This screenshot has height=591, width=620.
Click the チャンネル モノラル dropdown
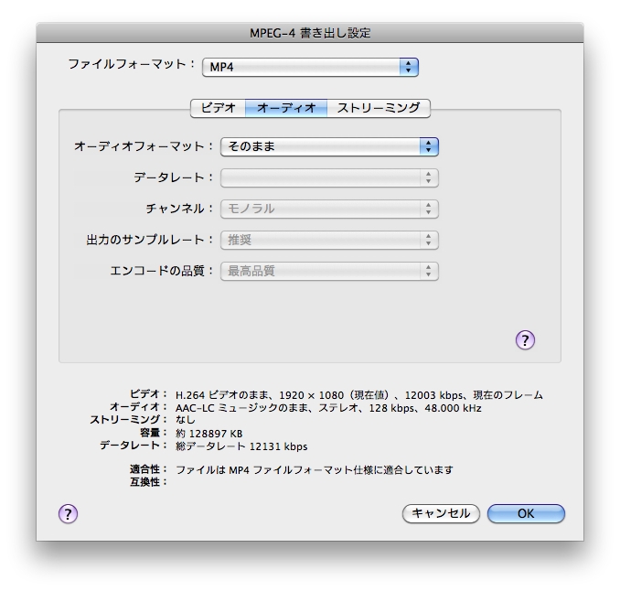point(329,209)
